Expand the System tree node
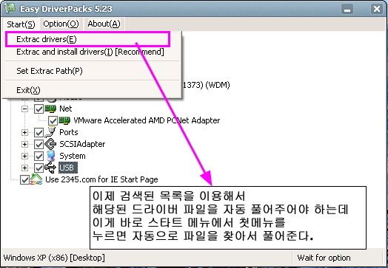 point(24,156)
